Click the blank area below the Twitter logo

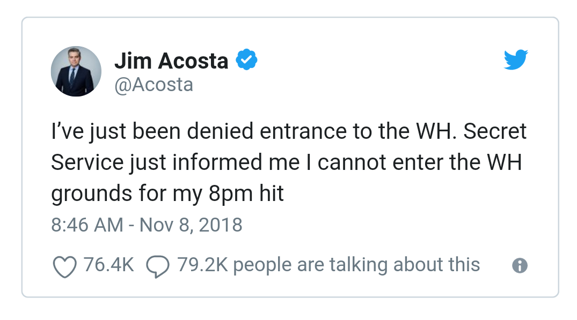tap(515, 96)
